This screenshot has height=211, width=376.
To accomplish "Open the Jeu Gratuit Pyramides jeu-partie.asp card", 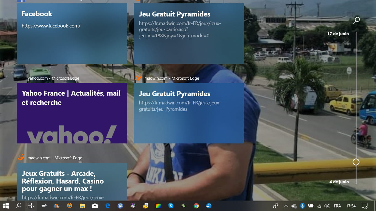I will tap(189, 34).
